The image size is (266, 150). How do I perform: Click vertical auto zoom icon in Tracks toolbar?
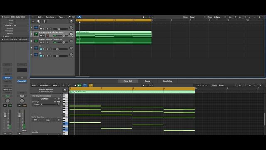pos(236,17)
